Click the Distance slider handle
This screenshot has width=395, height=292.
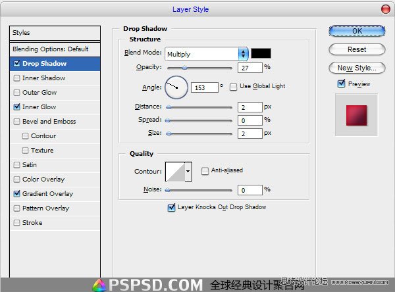(x=169, y=107)
